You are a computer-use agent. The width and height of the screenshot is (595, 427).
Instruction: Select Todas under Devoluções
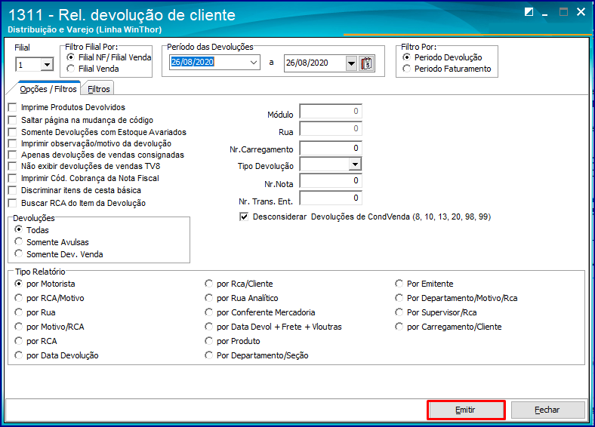click(18, 230)
